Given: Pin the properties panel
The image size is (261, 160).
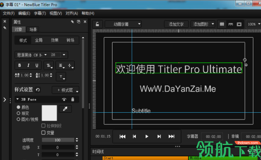Looking at the screenshot, I should tap(72, 22).
